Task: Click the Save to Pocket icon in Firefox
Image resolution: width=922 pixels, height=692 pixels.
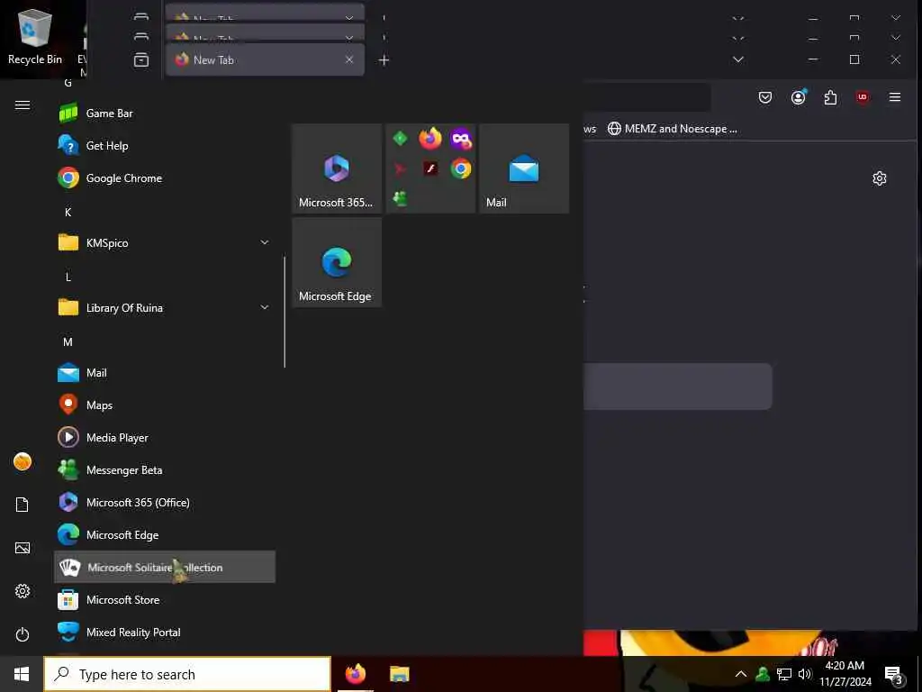Action: [x=765, y=97]
